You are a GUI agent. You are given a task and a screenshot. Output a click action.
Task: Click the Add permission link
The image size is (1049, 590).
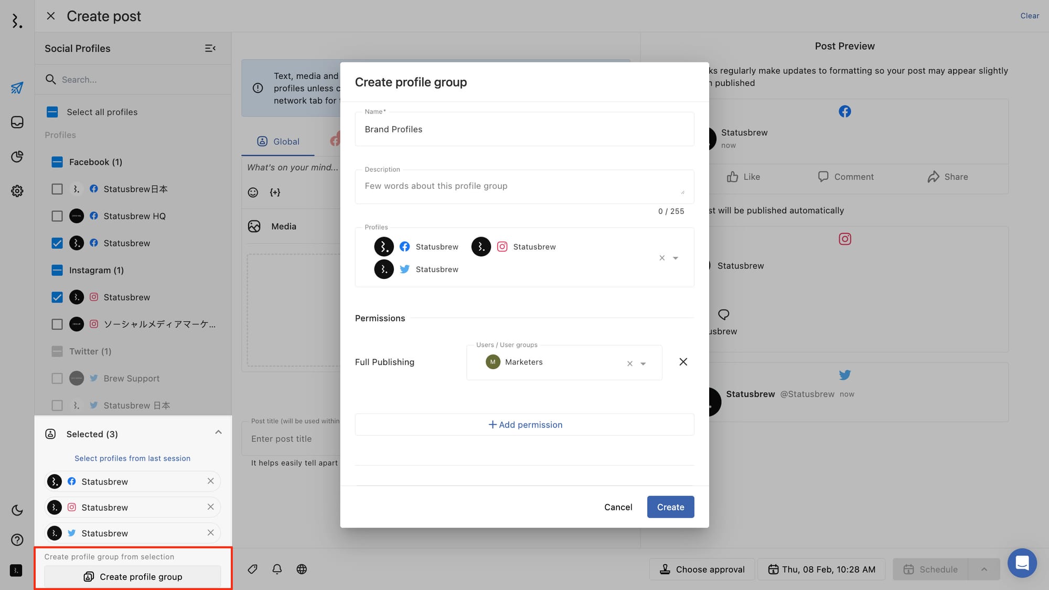[524, 424]
